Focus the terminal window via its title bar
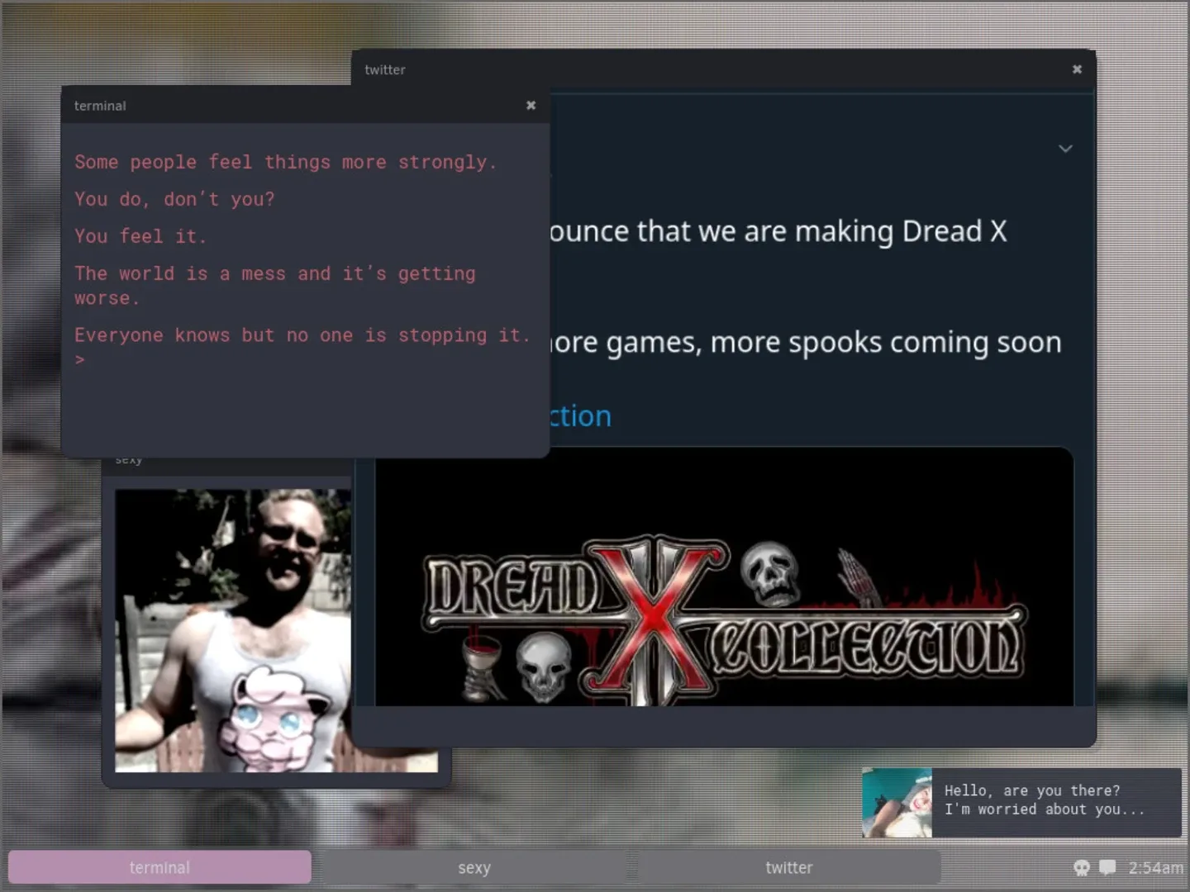The height and width of the screenshot is (892, 1190). coord(248,106)
